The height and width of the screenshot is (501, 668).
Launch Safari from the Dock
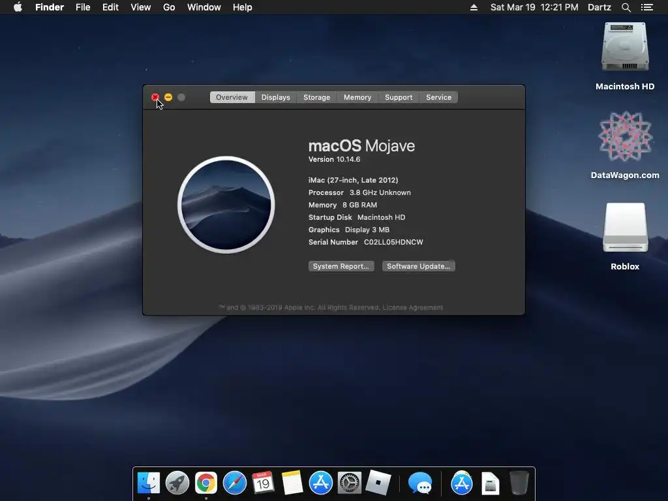coord(235,483)
